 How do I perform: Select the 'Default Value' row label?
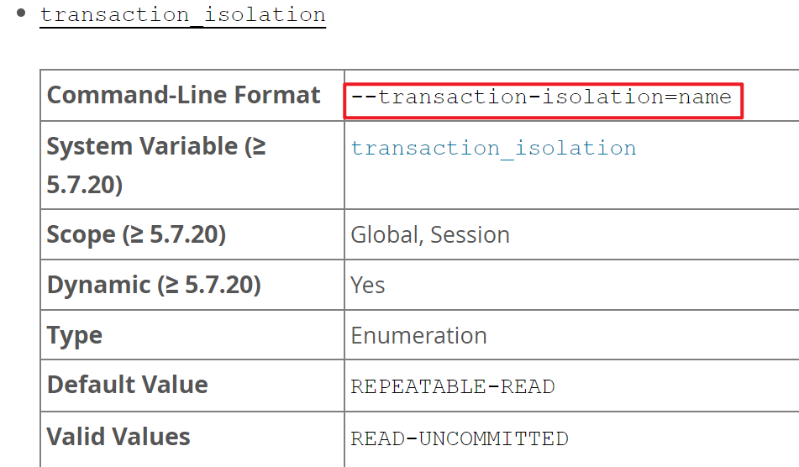tap(127, 385)
